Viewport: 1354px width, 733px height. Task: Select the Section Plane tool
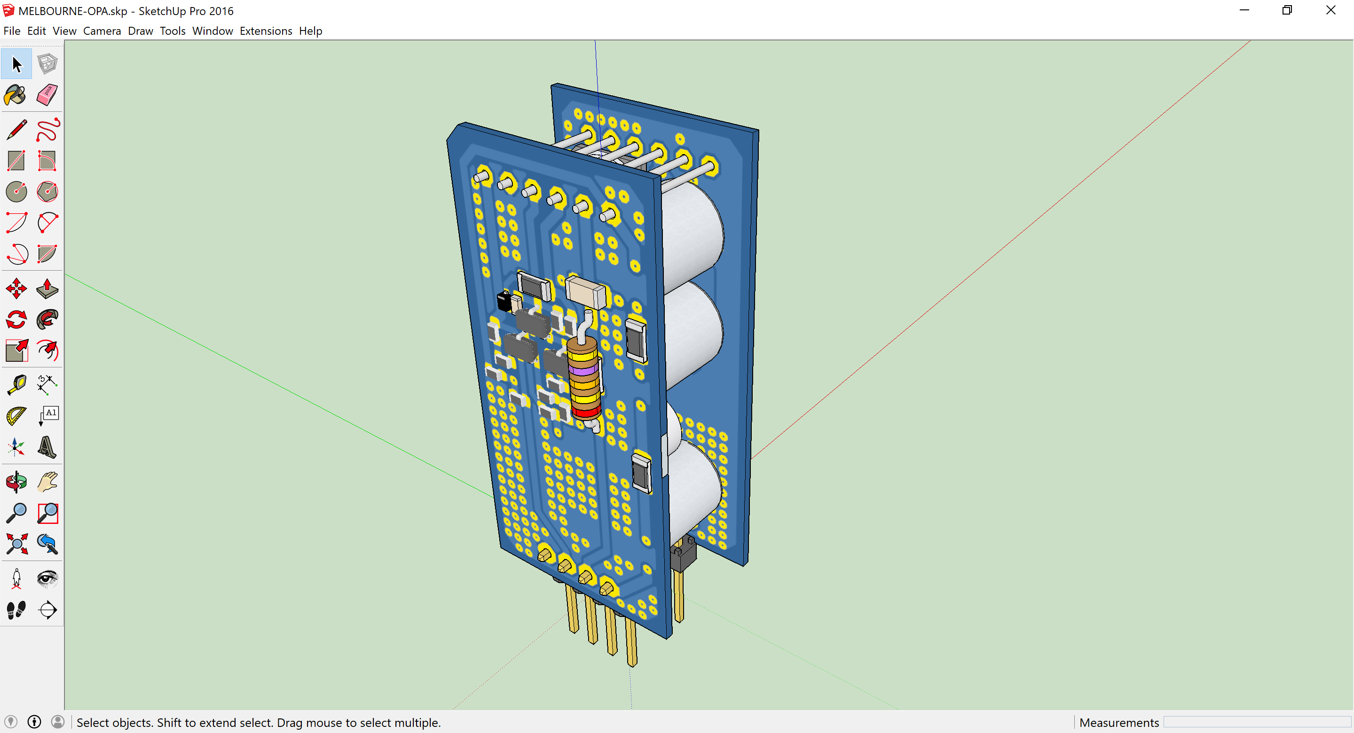click(x=47, y=609)
